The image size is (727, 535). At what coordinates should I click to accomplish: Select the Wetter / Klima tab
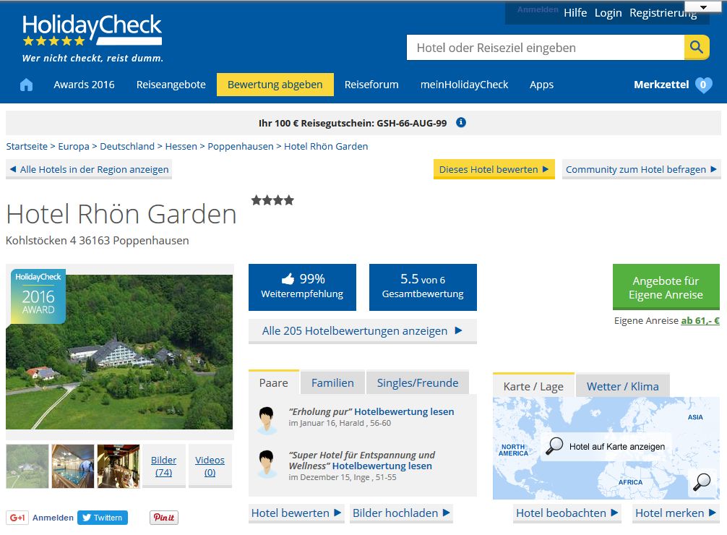[x=622, y=386]
